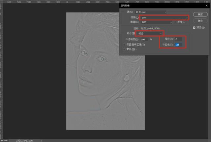Close the Apply Image dialog
This screenshot has height=142, width=211.
point(206,6)
